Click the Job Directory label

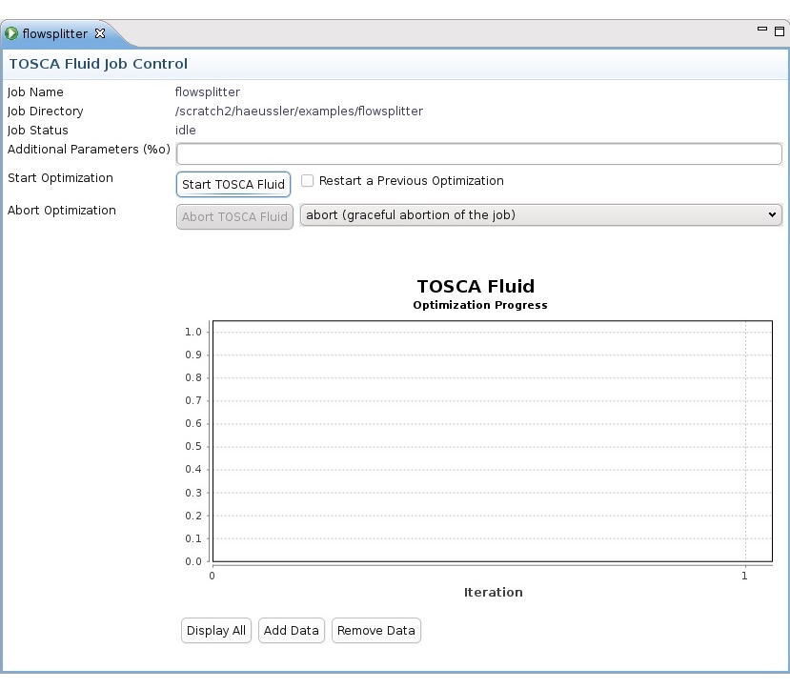(x=46, y=111)
